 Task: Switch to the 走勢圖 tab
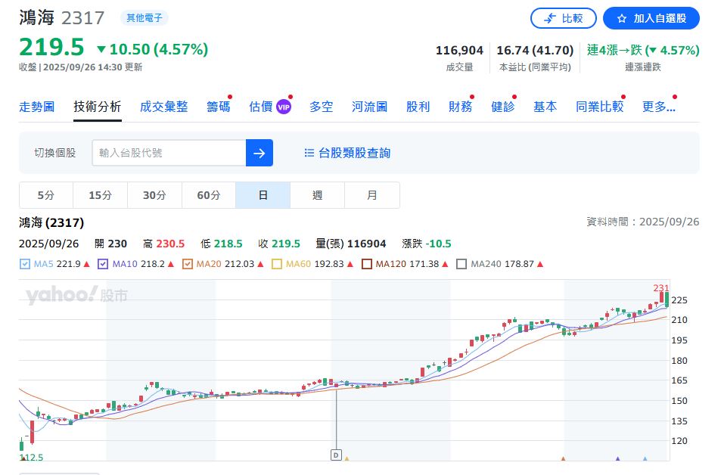pos(37,107)
